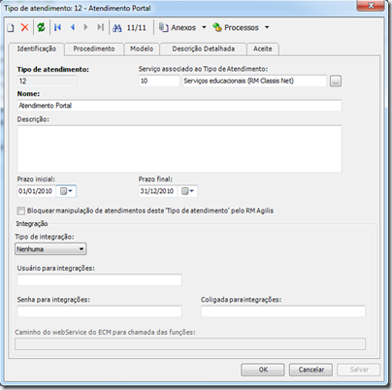Viewport: 392px width, 390px height.
Task: Jump to last record arrow icon
Action: point(101,27)
